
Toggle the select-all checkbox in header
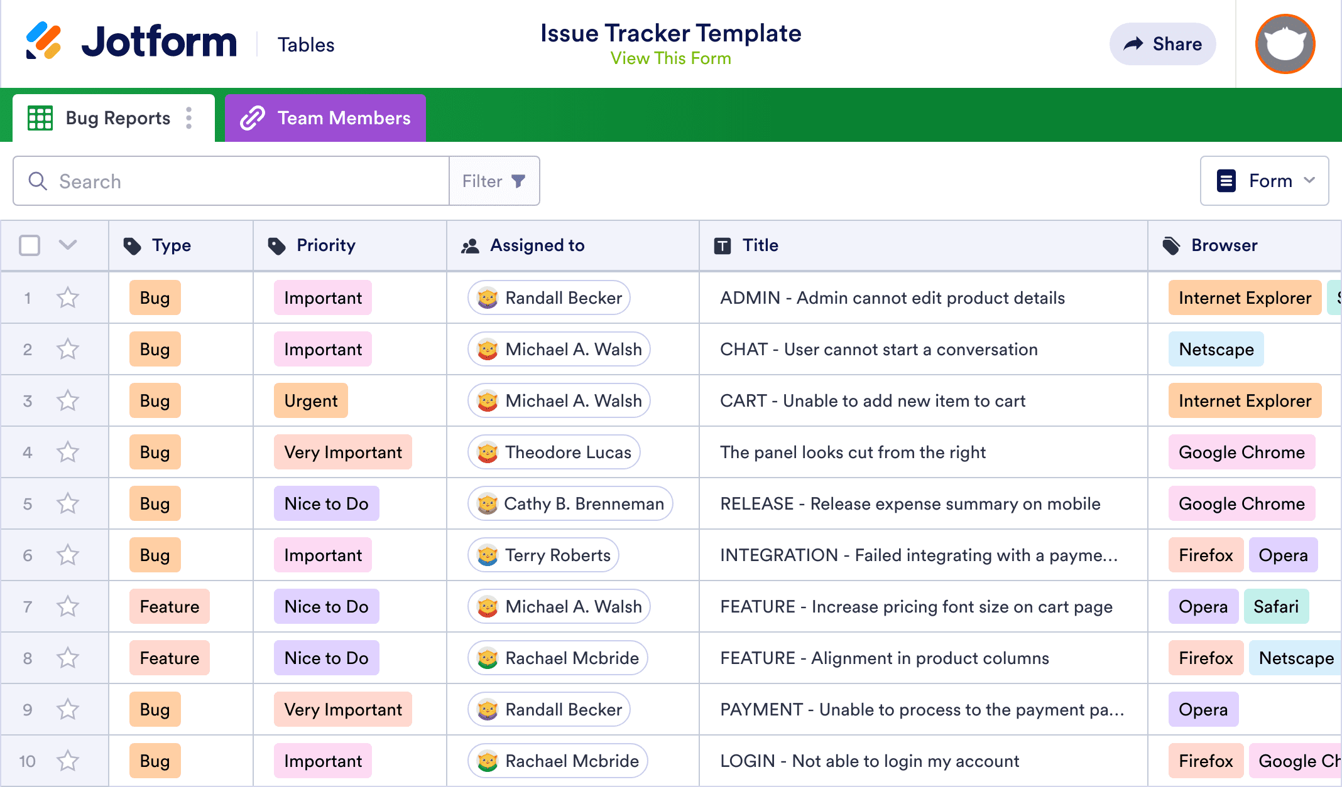click(29, 245)
